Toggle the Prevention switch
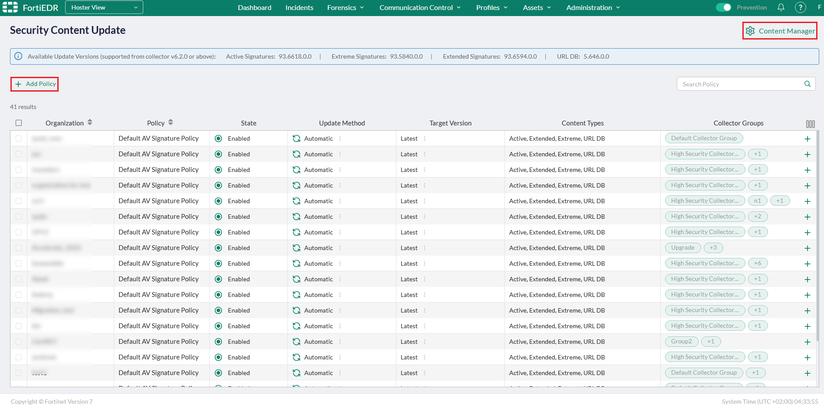The height and width of the screenshot is (405, 824). pyautogui.click(x=723, y=7)
